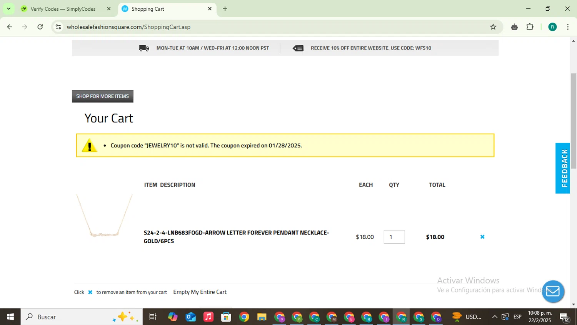Click the JEWELRY10 coupon expired warning message
Viewport: 577px width, 325px height.
206,145
